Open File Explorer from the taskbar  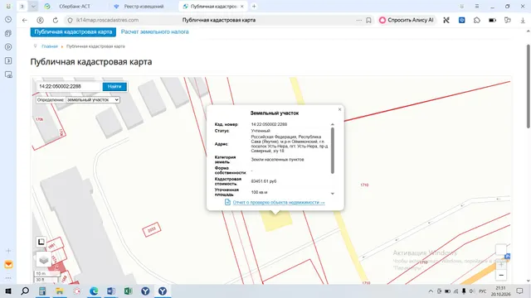click(x=60, y=291)
